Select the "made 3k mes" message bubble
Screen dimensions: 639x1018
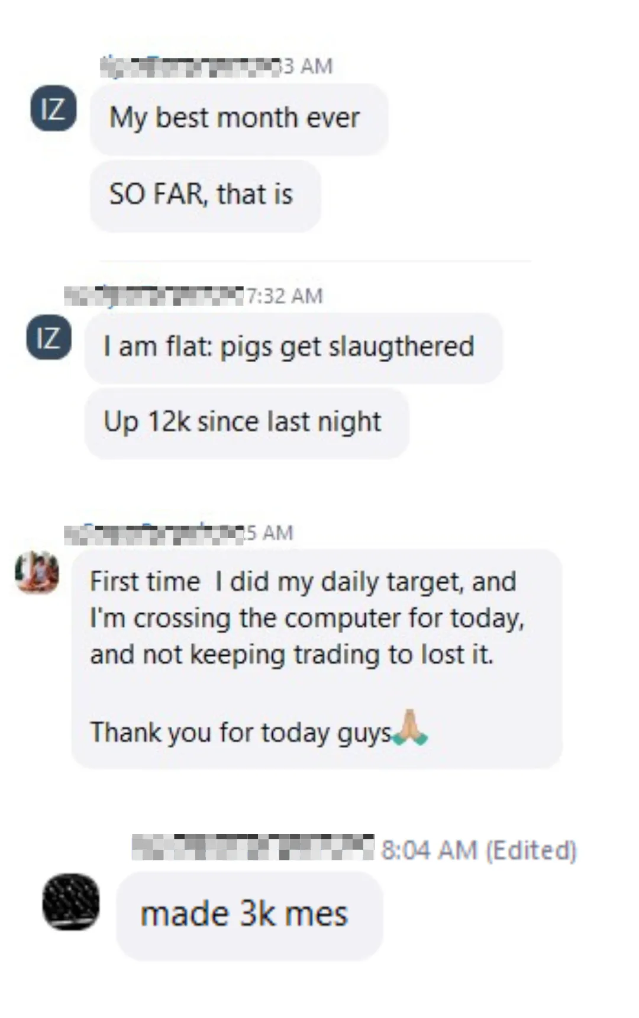pyautogui.click(x=249, y=915)
